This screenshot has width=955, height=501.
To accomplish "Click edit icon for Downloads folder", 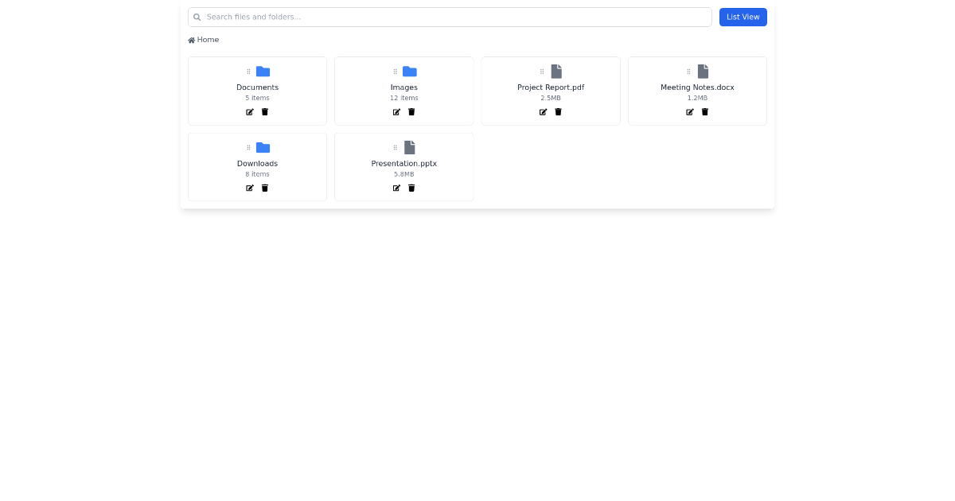I will point(250,188).
